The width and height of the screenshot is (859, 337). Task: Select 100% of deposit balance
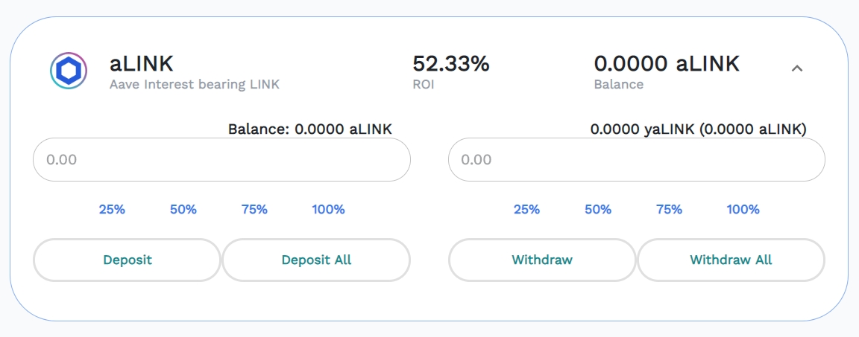328,210
